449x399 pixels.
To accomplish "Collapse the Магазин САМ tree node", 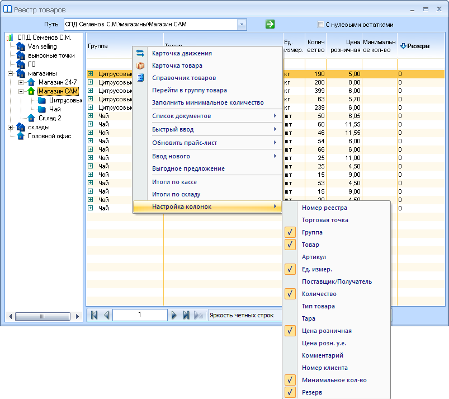I will pos(21,91).
